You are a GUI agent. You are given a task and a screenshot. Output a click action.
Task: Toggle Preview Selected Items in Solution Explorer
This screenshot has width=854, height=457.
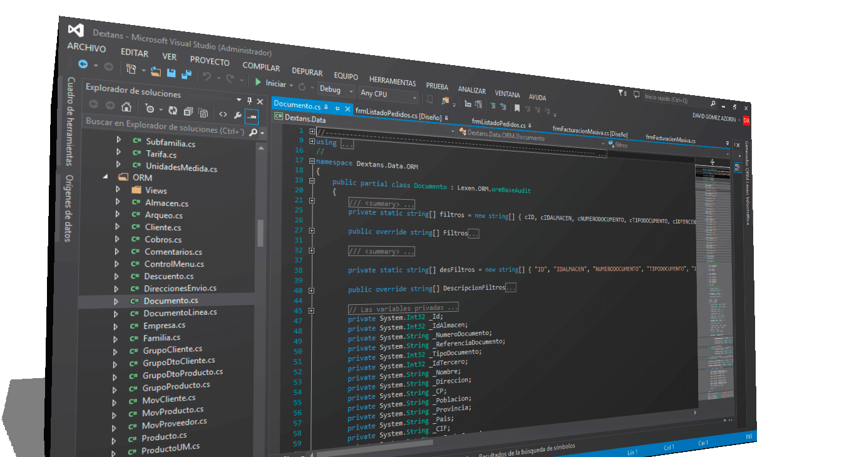(x=252, y=116)
